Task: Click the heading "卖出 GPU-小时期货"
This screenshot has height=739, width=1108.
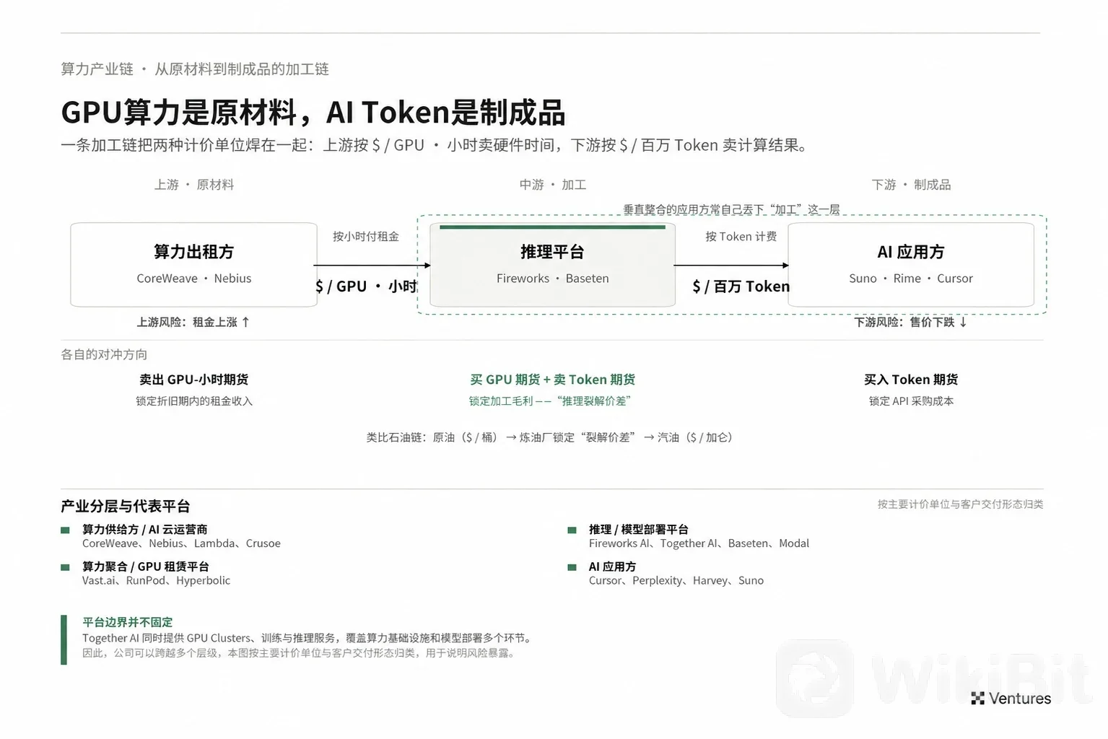Action: tap(194, 380)
